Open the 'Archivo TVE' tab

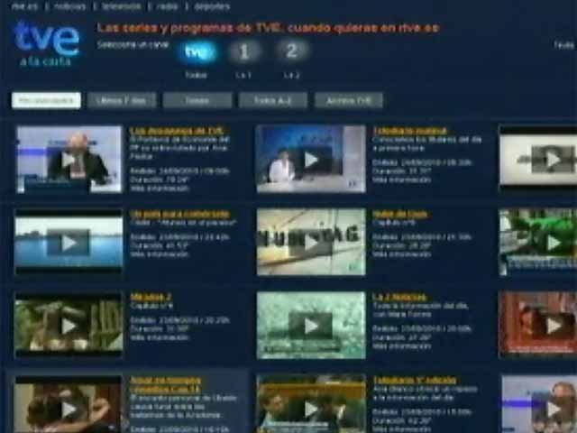tap(348, 100)
